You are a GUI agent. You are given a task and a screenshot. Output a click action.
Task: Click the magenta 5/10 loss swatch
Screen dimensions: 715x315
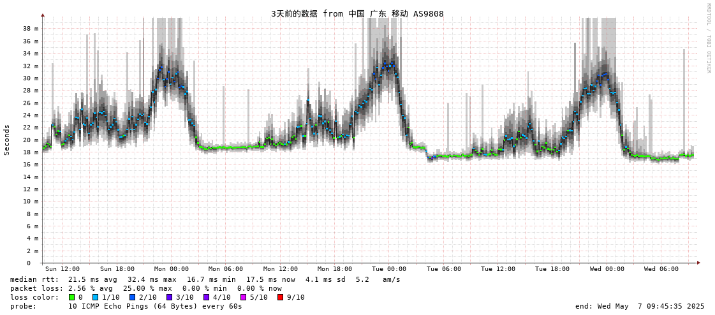(244, 297)
